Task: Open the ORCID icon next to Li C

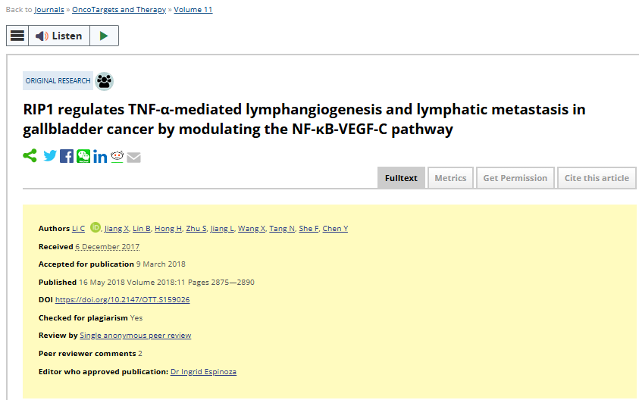Action: click(x=96, y=227)
